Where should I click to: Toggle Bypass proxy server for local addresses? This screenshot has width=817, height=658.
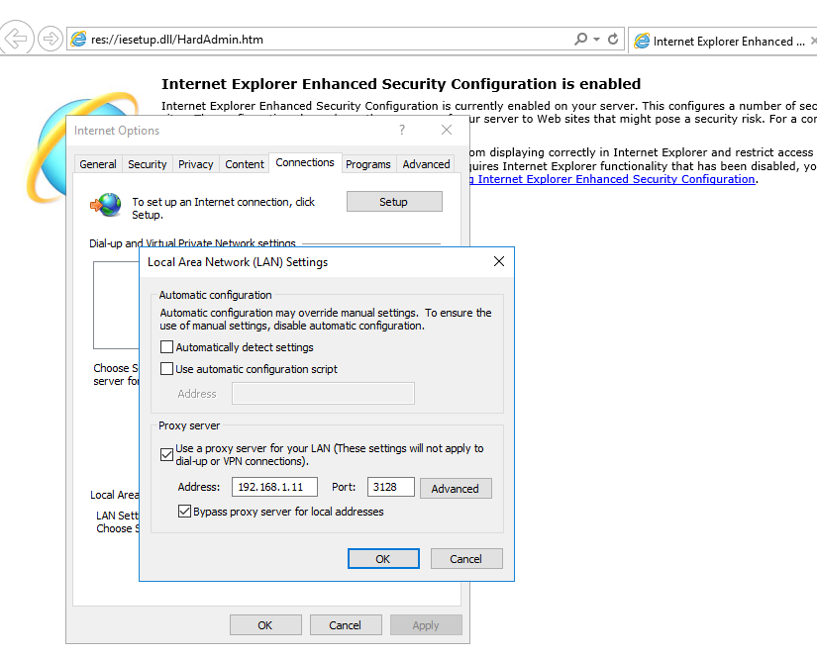[184, 512]
